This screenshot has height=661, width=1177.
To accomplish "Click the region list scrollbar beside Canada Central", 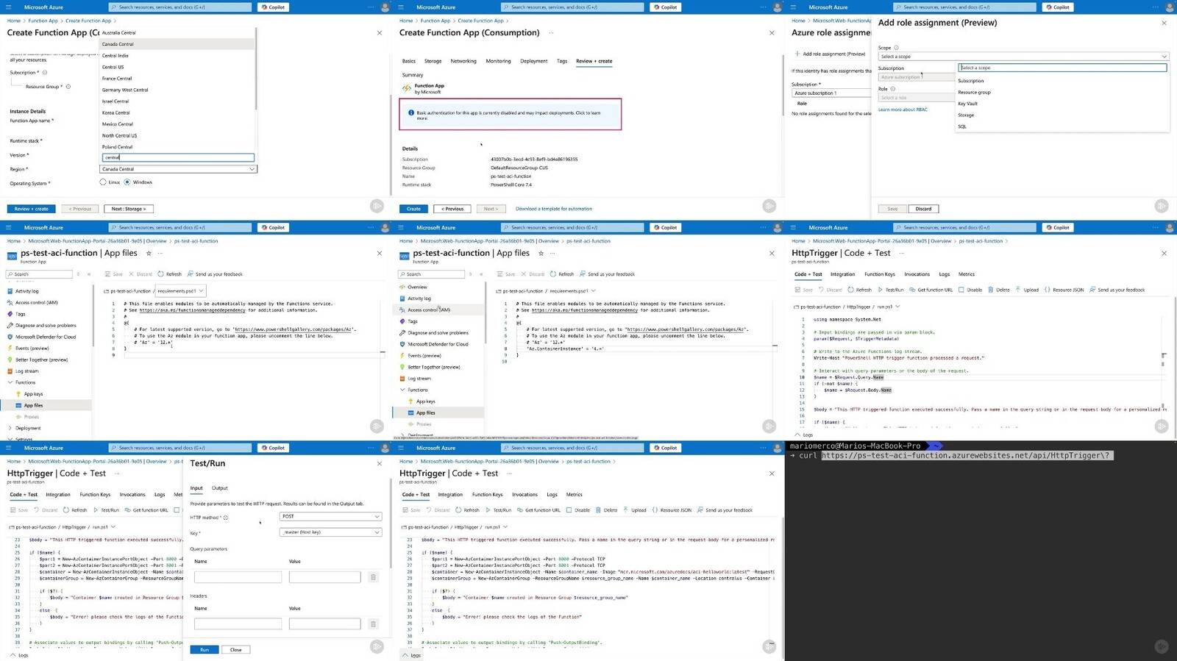I will coord(256,70).
